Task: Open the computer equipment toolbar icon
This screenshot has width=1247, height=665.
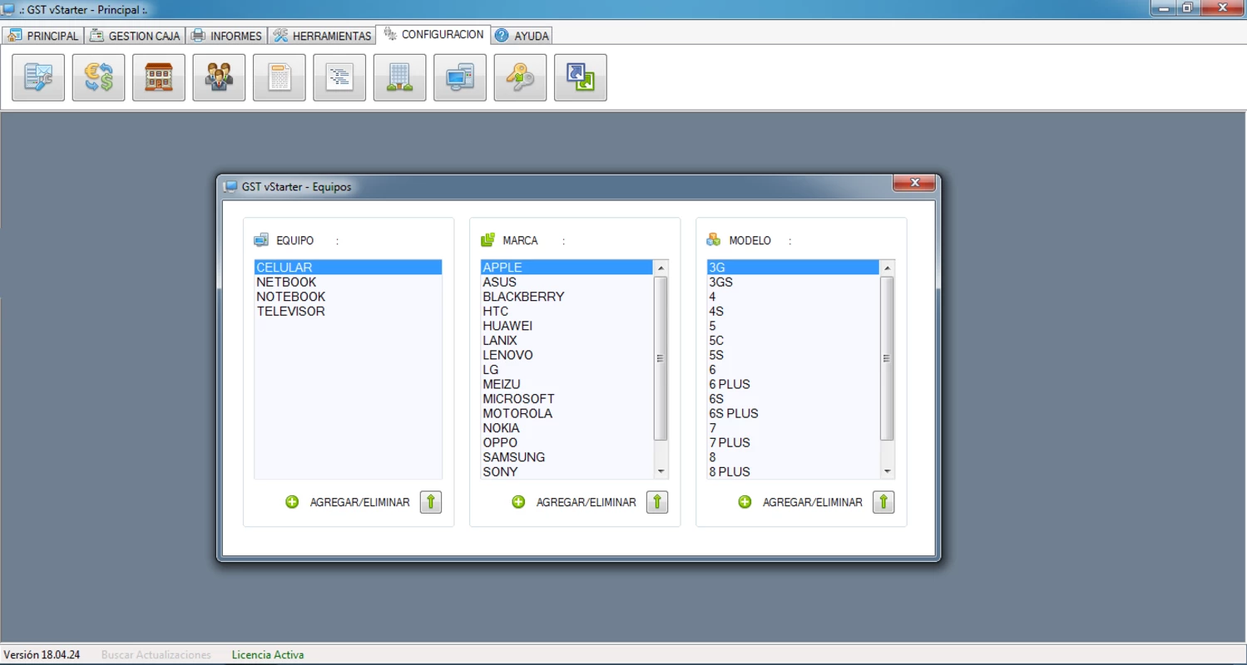Action: [x=460, y=77]
